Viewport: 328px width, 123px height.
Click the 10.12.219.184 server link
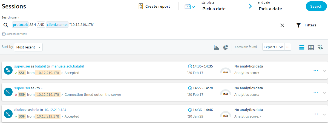[55, 110]
